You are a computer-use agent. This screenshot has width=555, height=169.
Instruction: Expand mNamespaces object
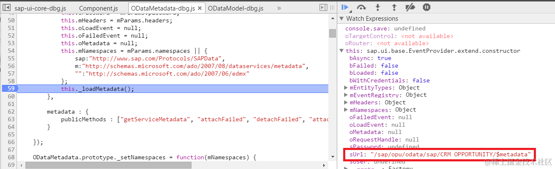[347, 110]
